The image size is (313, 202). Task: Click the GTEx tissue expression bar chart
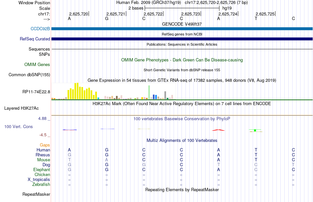point(113,91)
